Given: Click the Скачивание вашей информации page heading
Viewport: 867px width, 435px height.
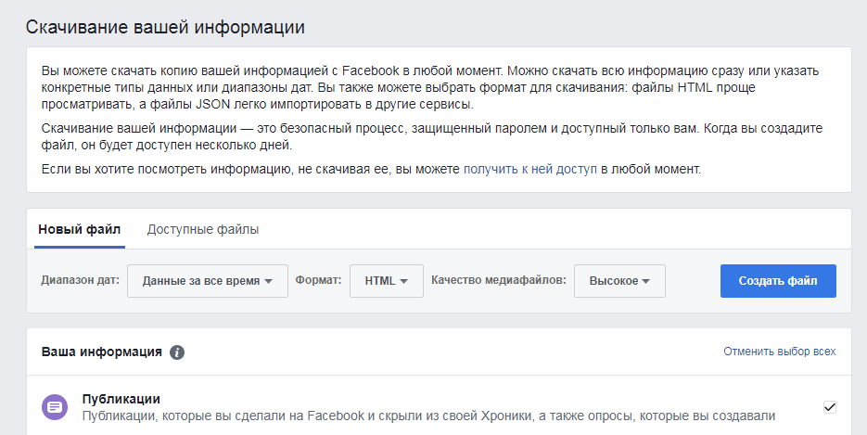Looking at the screenshot, I should 165,27.
